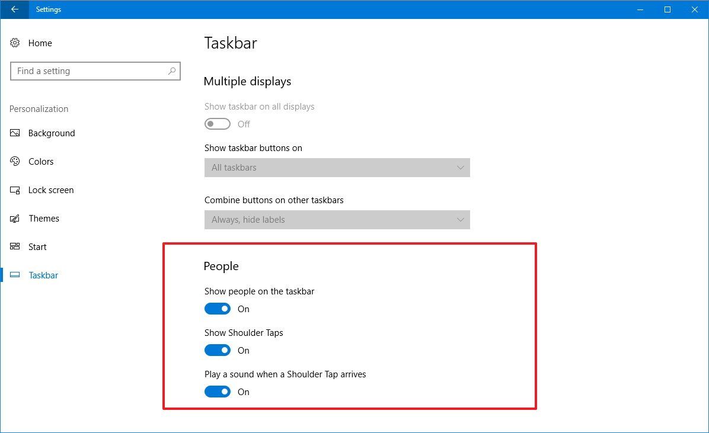The height and width of the screenshot is (433, 709).
Task: Go to the Home menu item
Action: (x=40, y=43)
